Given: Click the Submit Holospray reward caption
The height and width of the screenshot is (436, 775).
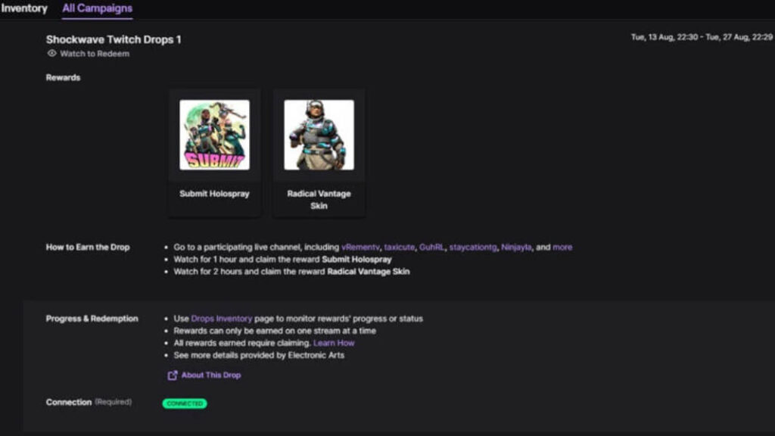Looking at the screenshot, I should click(214, 194).
